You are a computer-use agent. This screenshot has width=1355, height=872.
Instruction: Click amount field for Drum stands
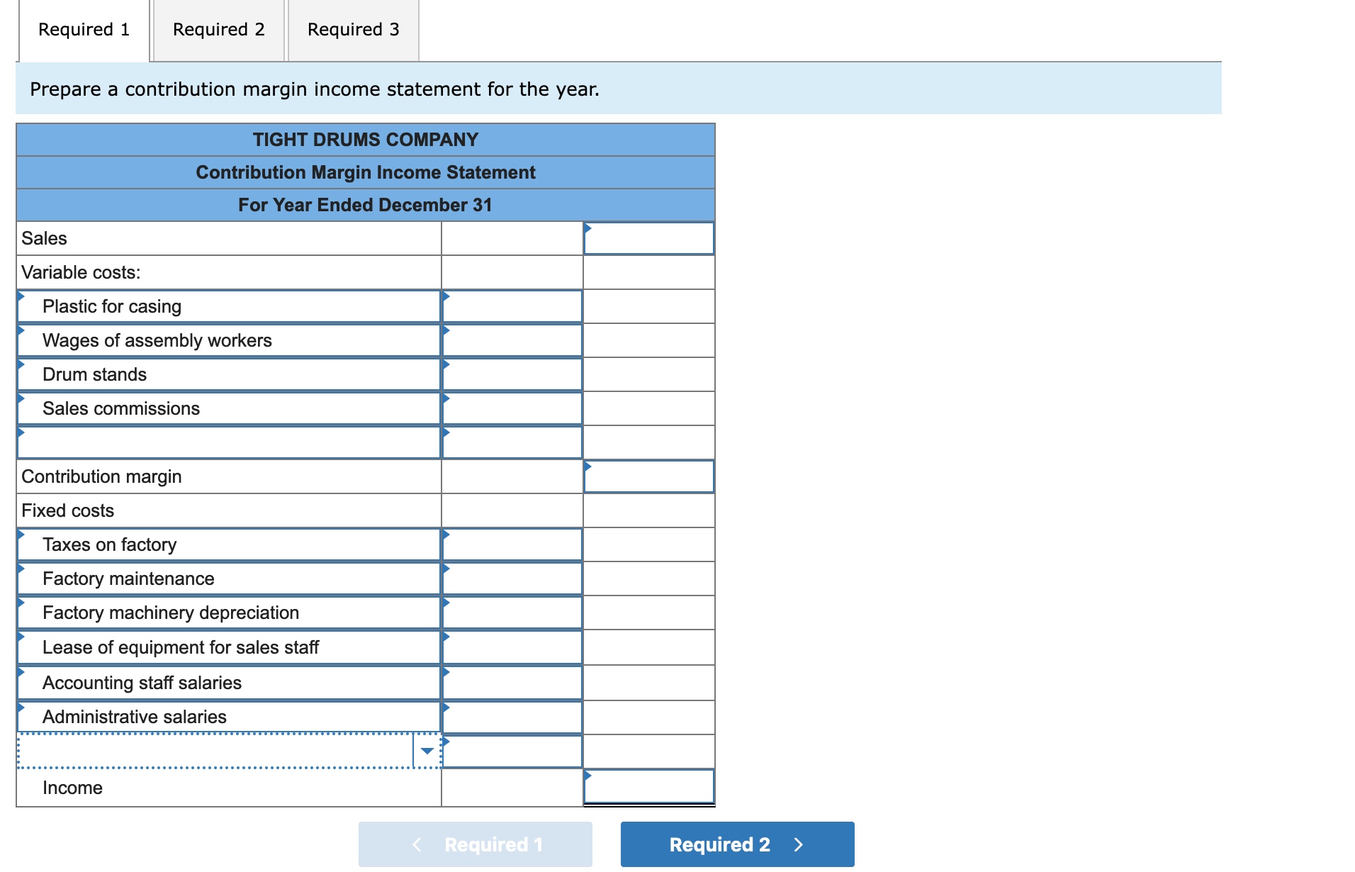pos(512,374)
